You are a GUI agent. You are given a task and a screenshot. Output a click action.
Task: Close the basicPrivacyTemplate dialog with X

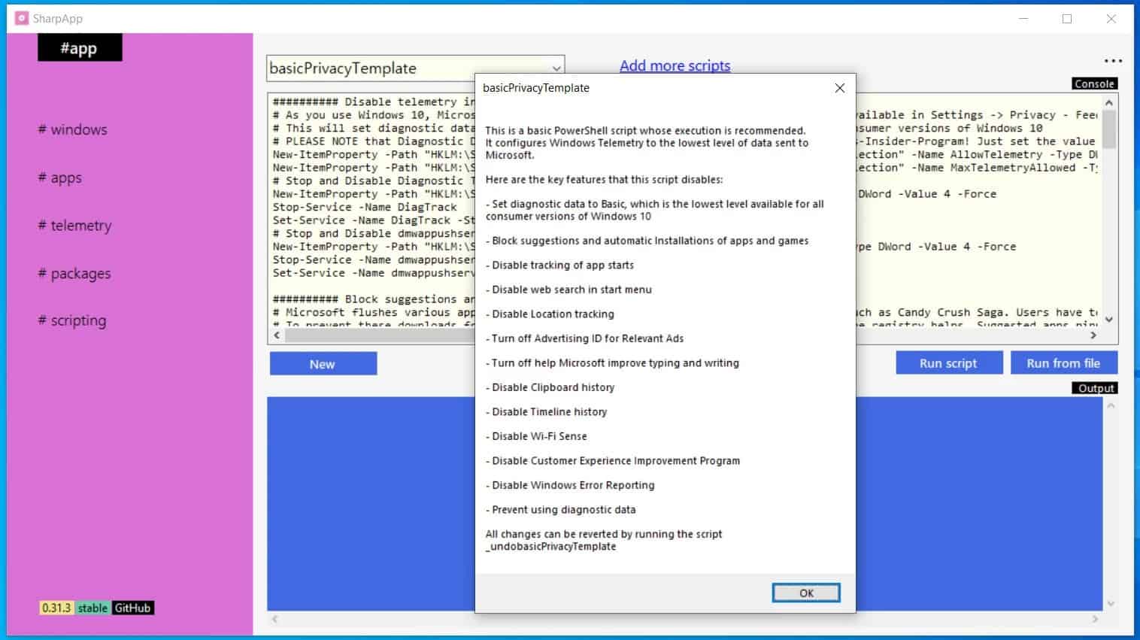click(840, 88)
